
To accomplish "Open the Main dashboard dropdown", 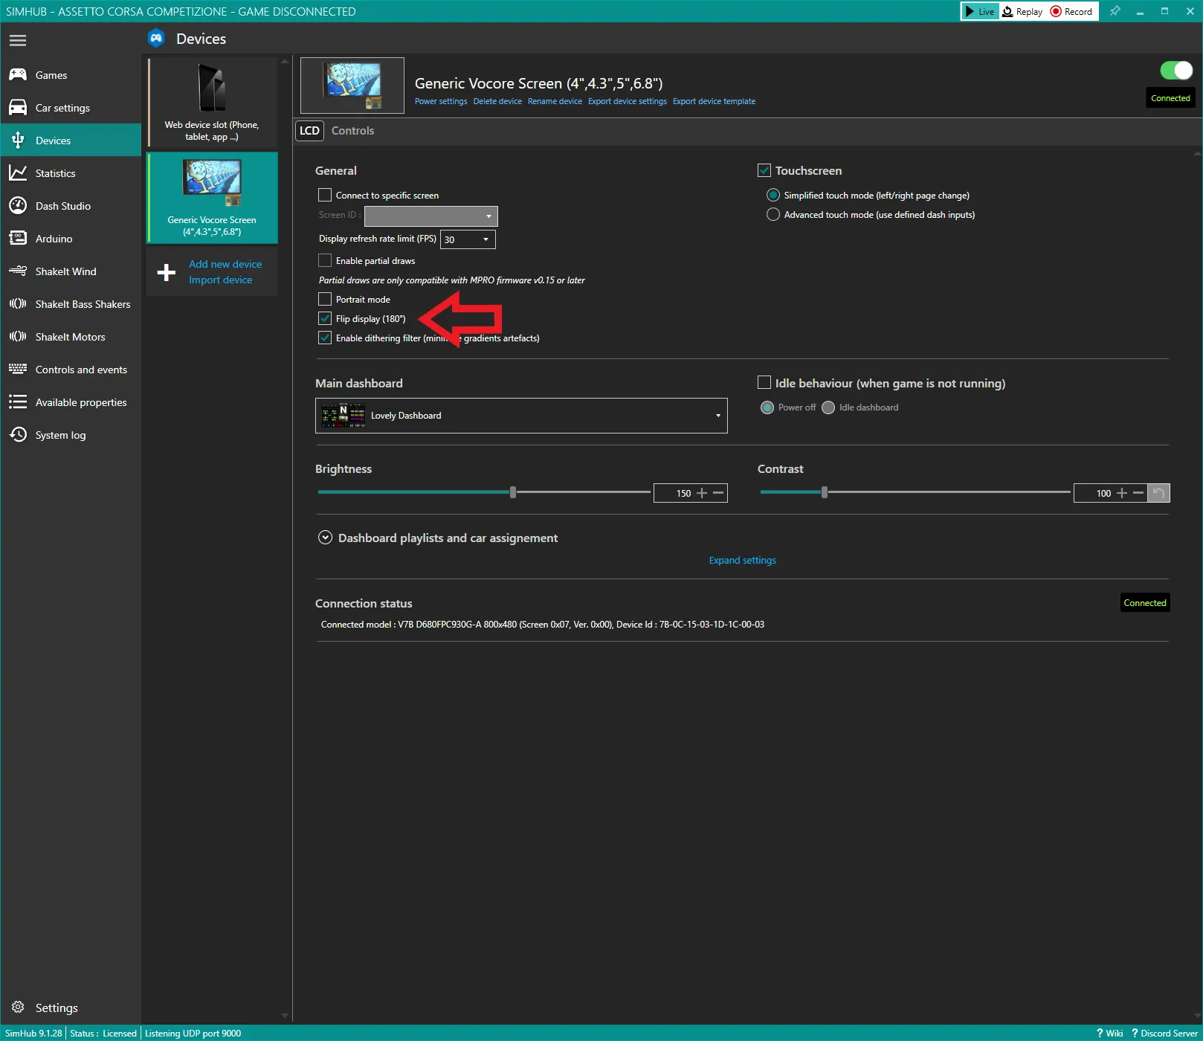I will pos(521,416).
